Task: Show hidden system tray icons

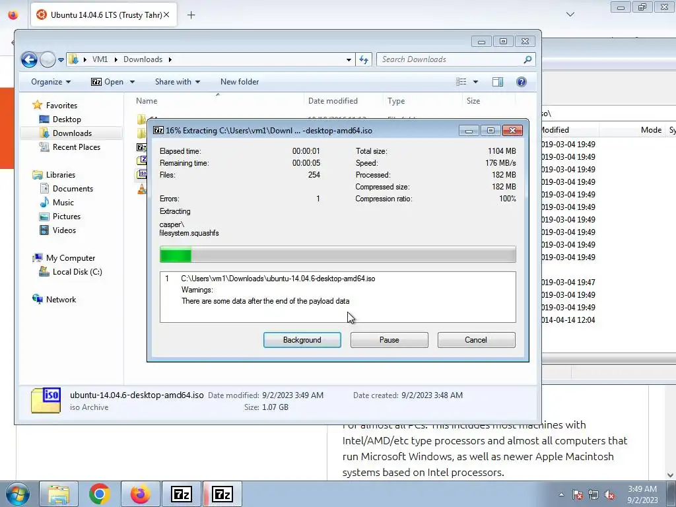Action: (x=561, y=495)
